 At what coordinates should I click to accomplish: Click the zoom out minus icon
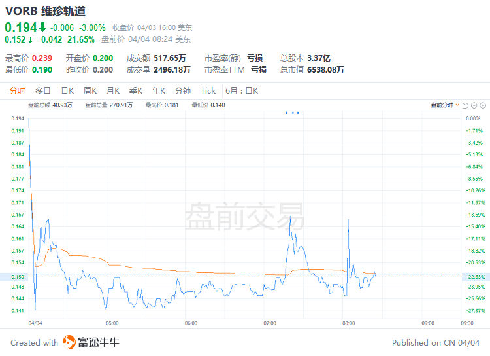[474, 105]
